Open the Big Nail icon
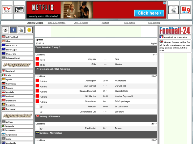 (x=186, y=10)
